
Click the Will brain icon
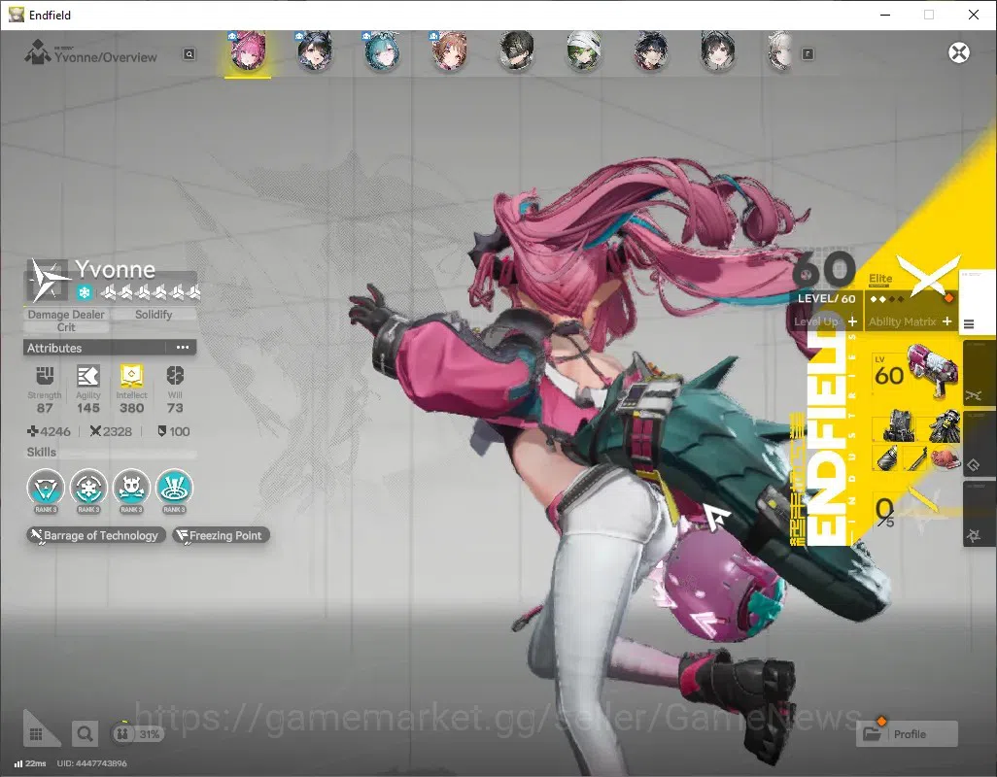click(175, 376)
